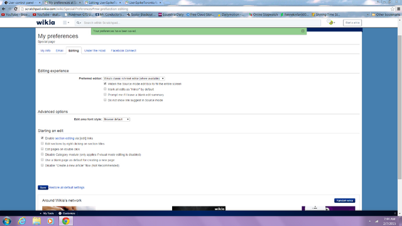Viewport: 402px width, 226px height.
Task: Click the Windows Start orb
Action: 7,221
